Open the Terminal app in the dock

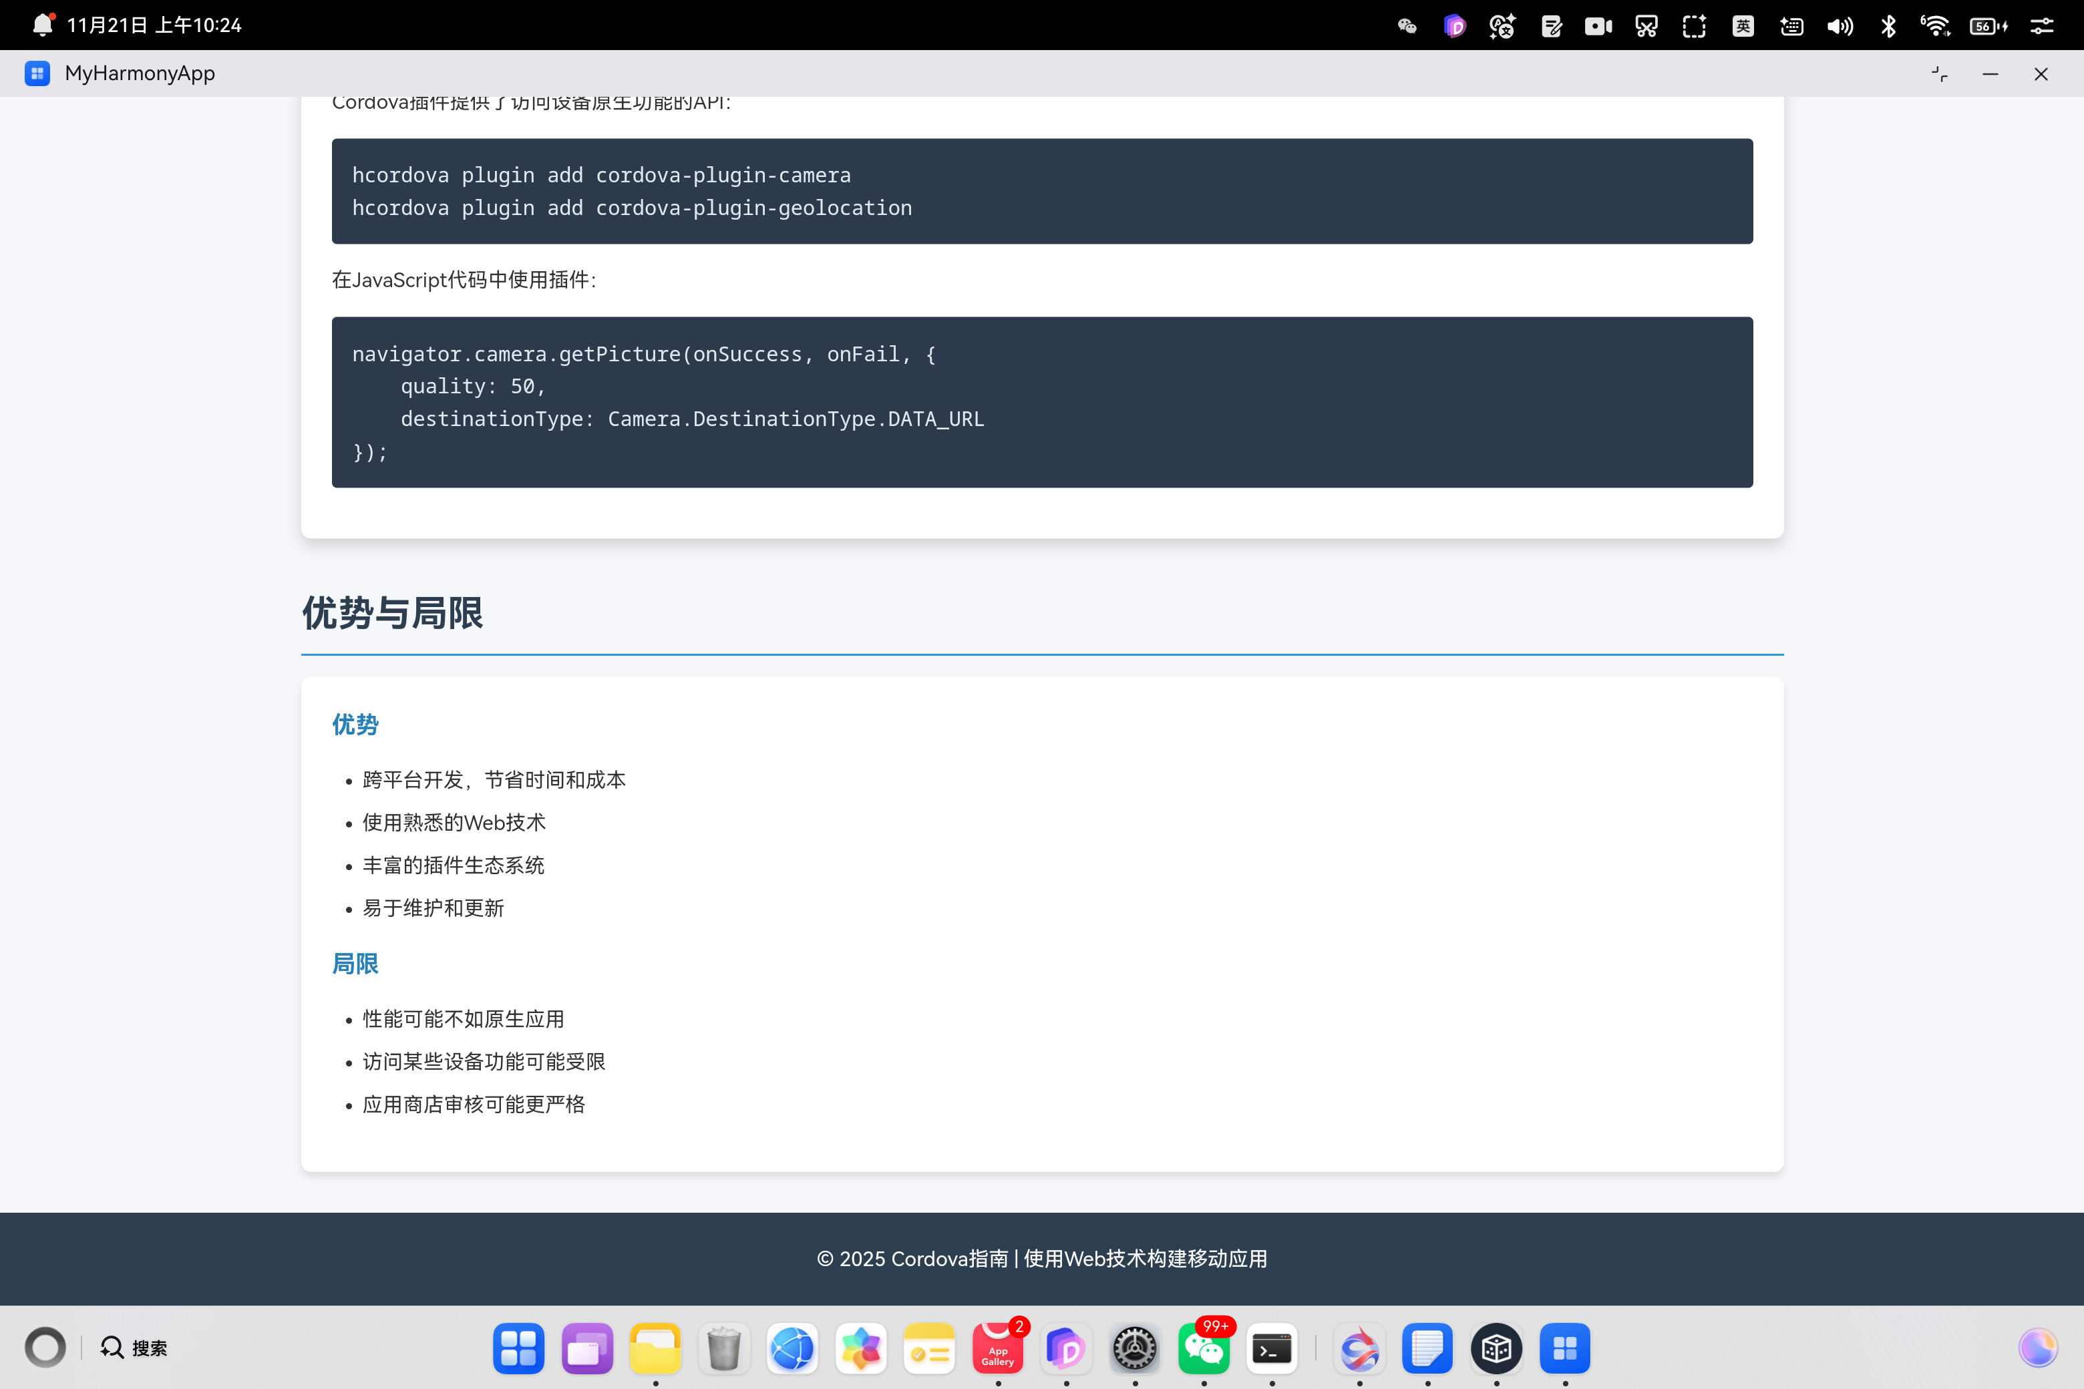1272,1348
